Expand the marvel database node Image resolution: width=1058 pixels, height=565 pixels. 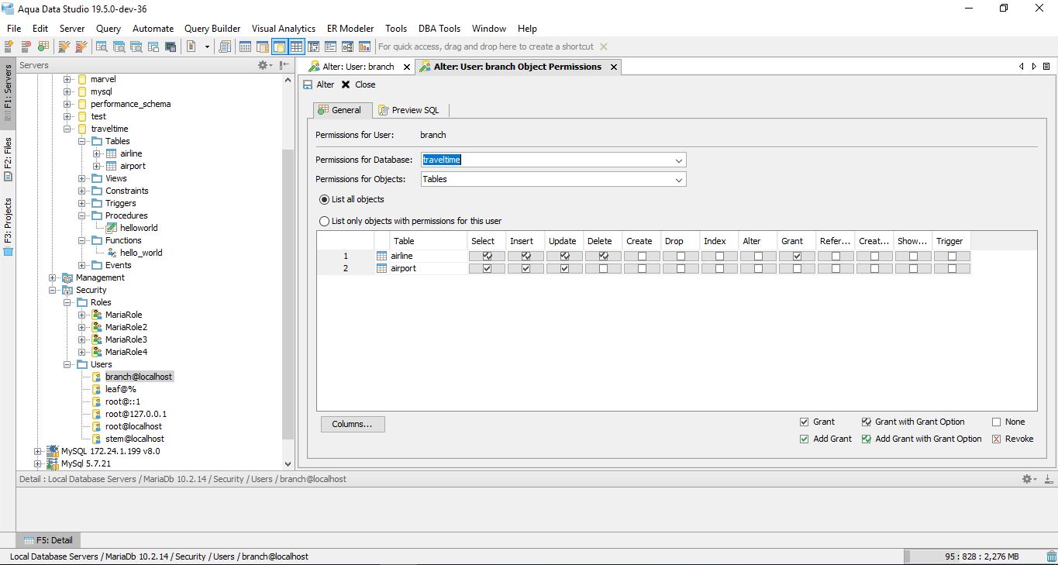[67, 79]
